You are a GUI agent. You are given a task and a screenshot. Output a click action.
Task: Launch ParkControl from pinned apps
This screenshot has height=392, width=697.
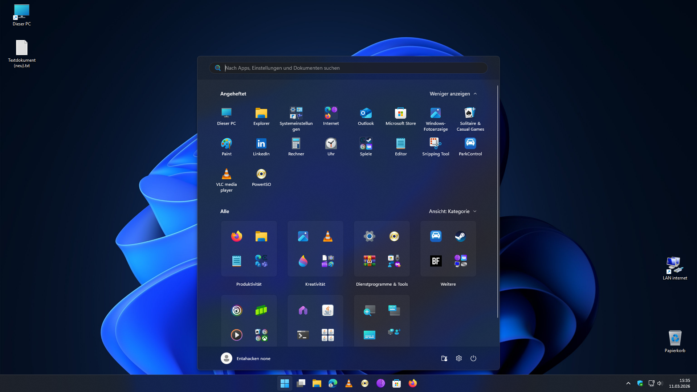(x=470, y=147)
